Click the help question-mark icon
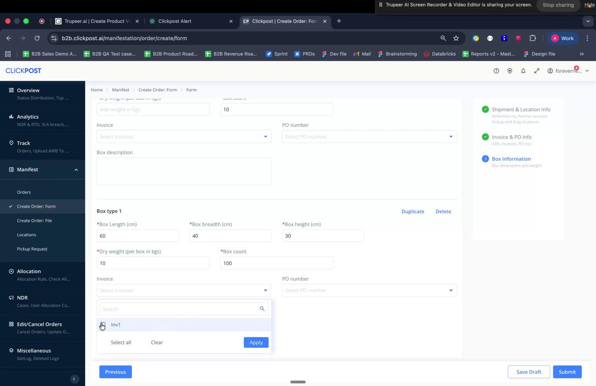 [x=496, y=71]
